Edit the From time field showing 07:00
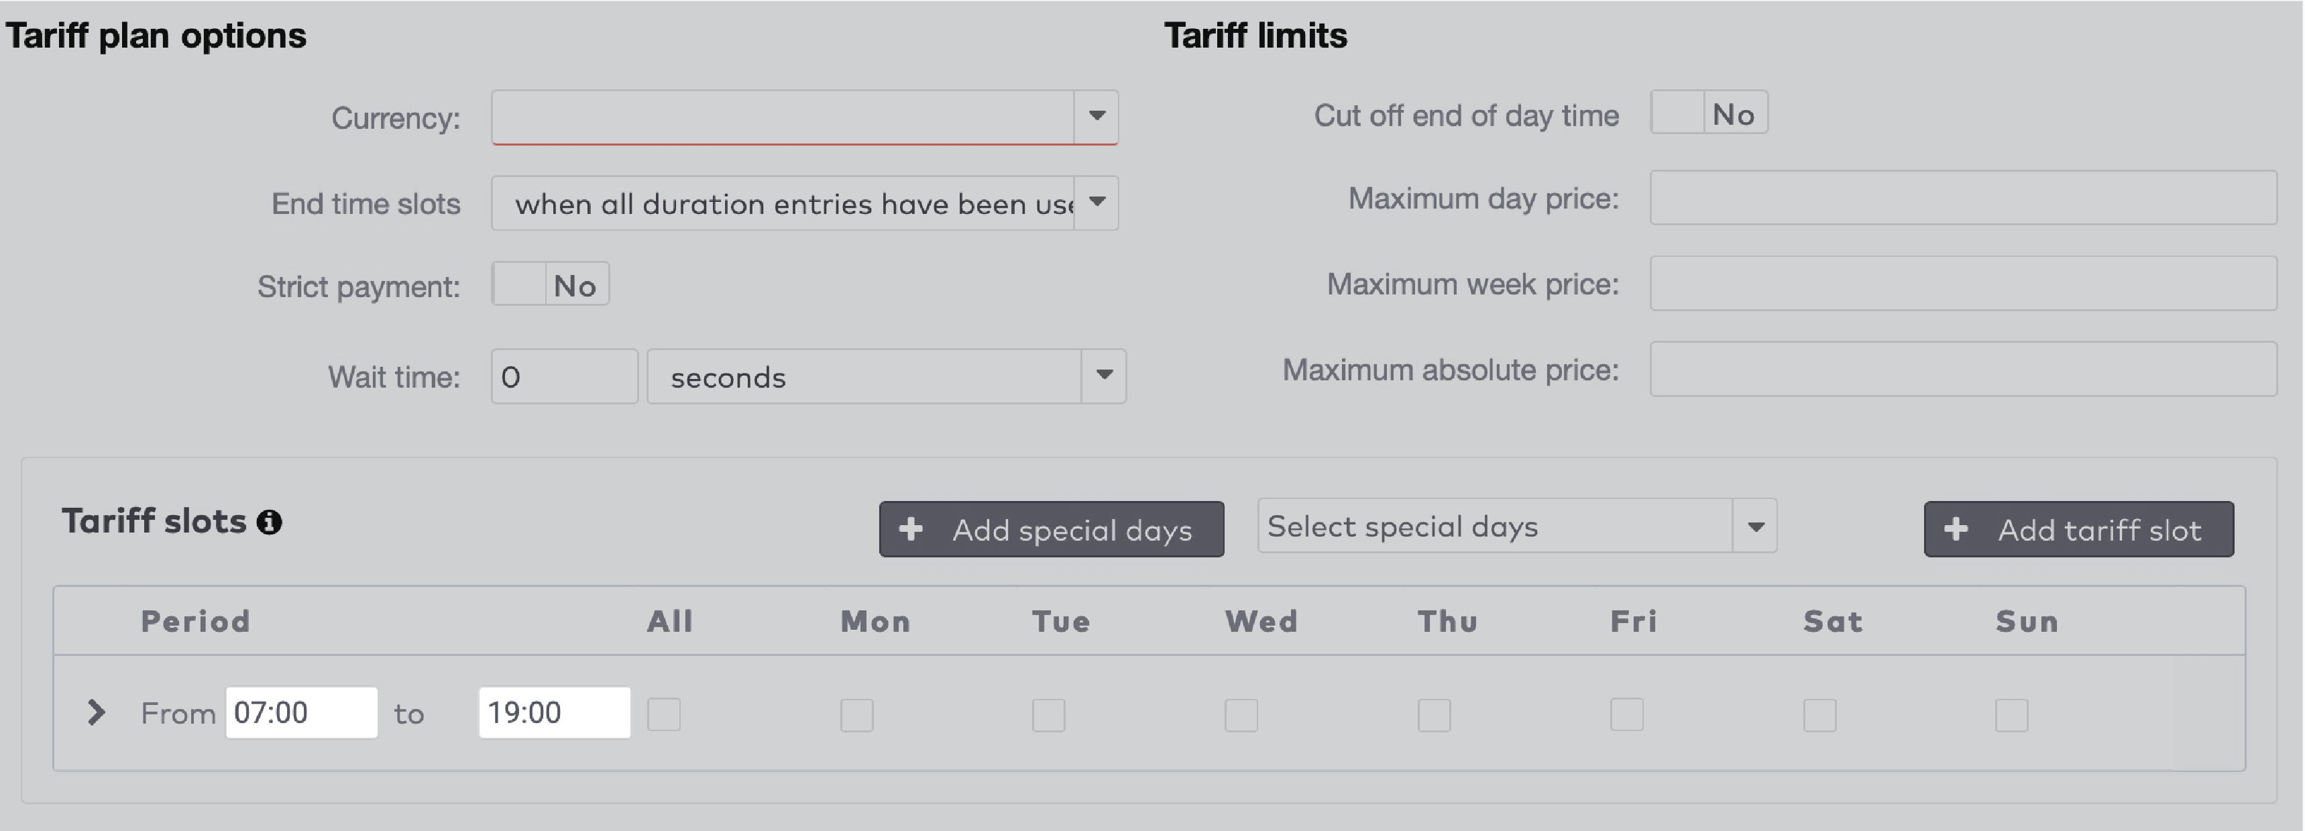 tap(302, 713)
